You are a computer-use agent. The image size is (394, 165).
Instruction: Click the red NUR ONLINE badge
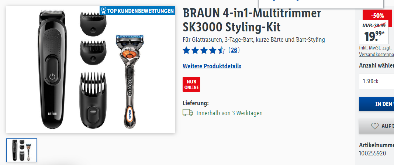(191, 84)
